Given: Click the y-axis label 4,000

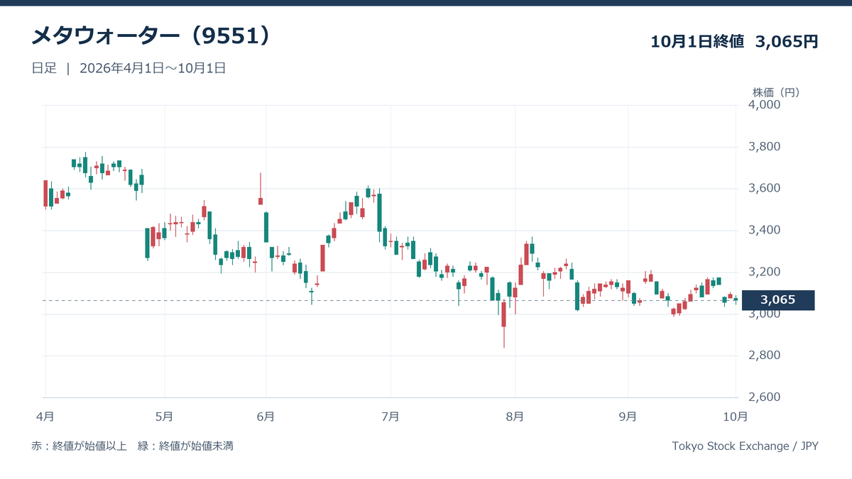Looking at the screenshot, I should point(765,105).
